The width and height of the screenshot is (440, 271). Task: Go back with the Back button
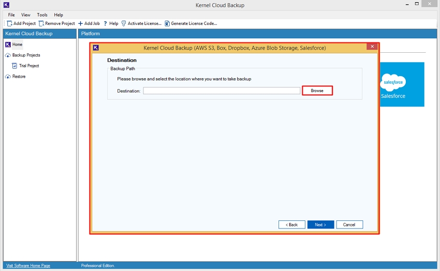pyautogui.click(x=291, y=225)
